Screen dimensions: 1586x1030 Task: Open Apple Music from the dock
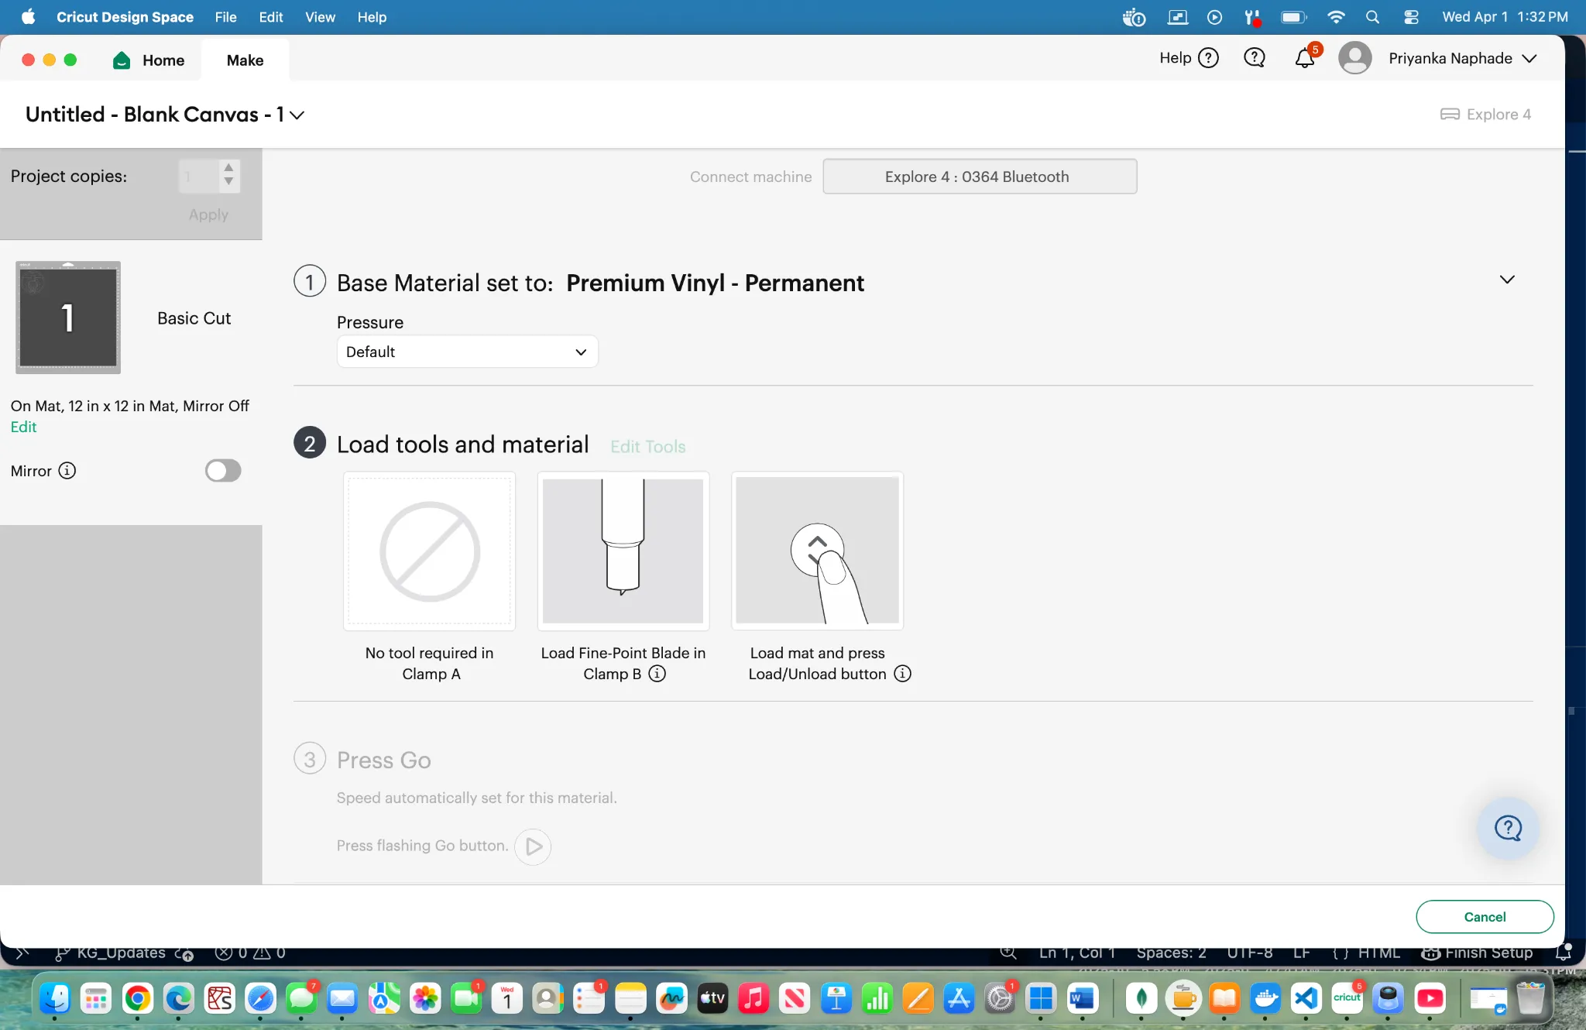753,998
